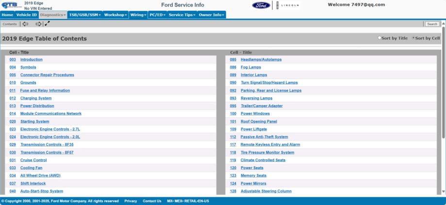This screenshot has height=205, width=446.
Task: Click cell number 085 link
Action: click(233, 59)
